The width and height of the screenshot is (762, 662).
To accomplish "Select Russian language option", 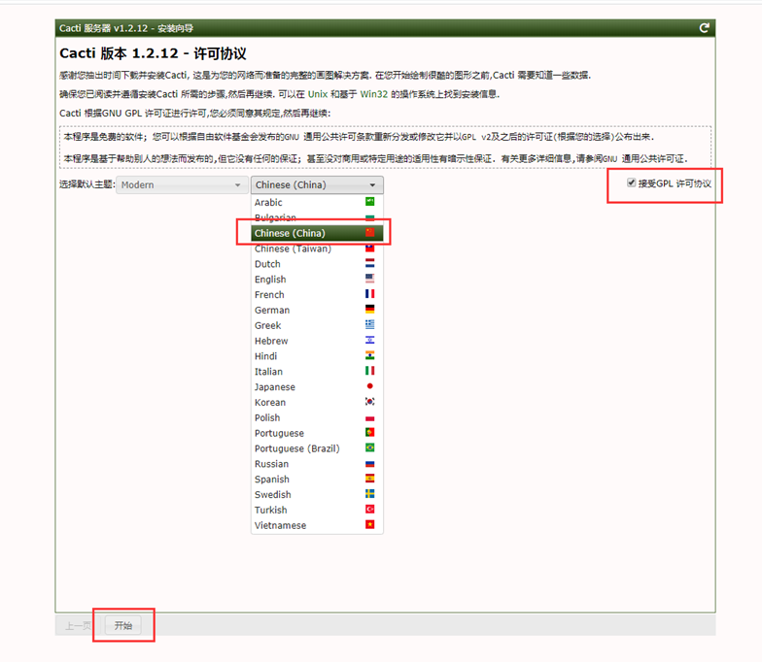I will (x=317, y=464).
